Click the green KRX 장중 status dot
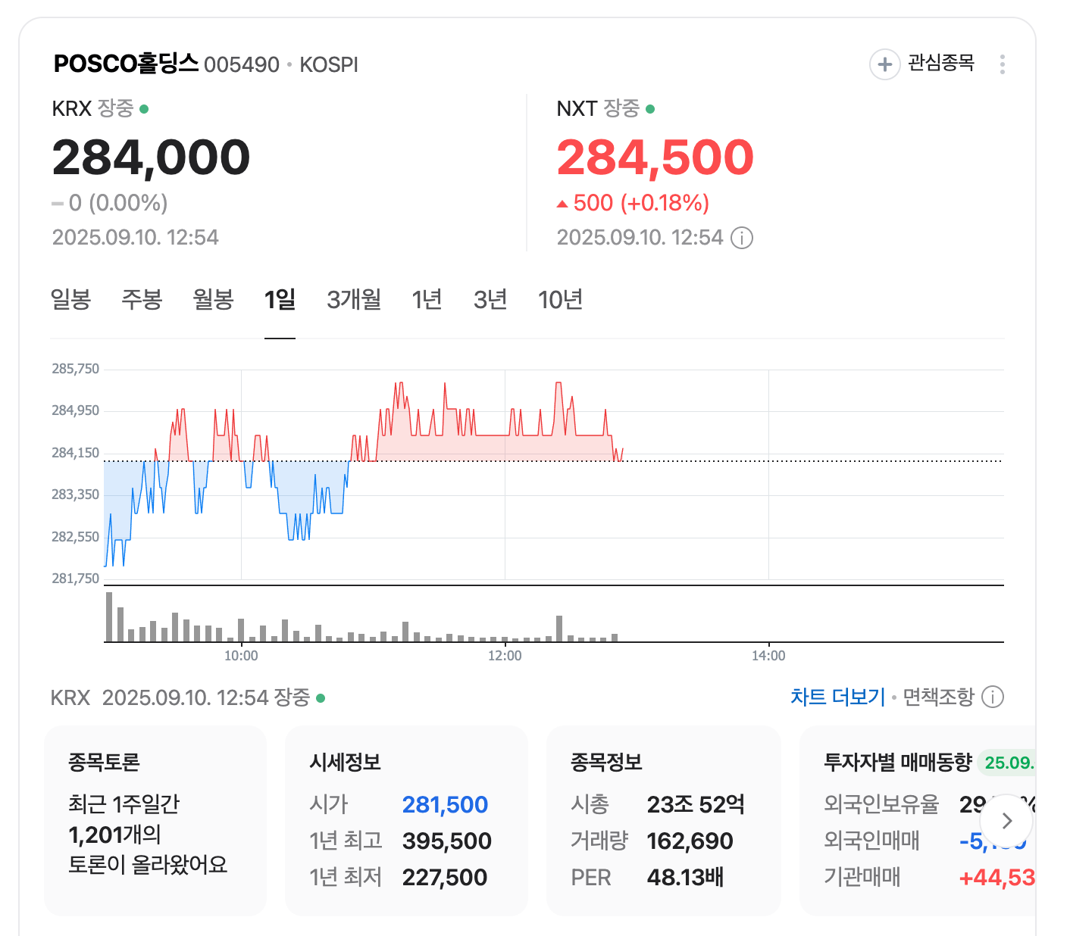The width and height of the screenshot is (1070, 936). [145, 108]
